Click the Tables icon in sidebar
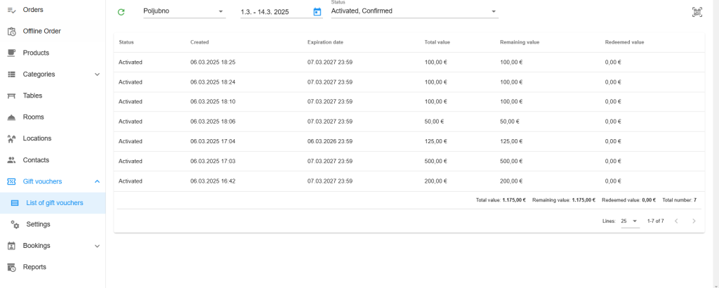 click(x=12, y=96)
